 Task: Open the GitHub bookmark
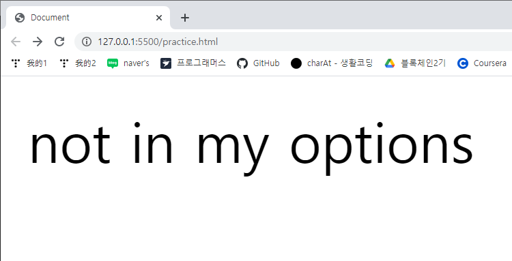[258, 63]
